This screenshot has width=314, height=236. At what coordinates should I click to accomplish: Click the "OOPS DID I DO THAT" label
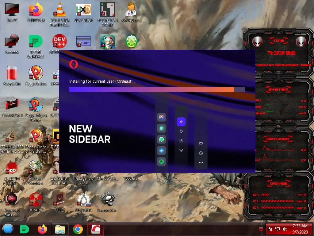point(60,181)
